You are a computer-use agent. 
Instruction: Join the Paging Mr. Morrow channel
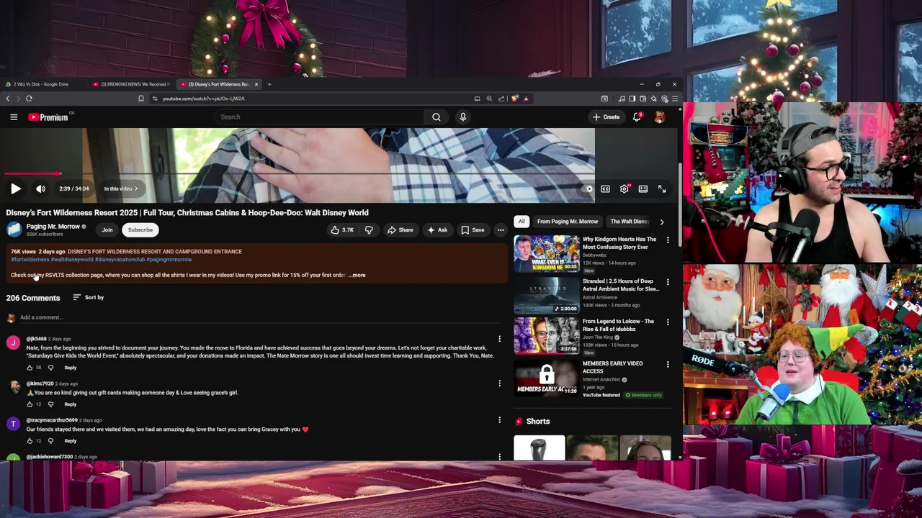(107, 230)
